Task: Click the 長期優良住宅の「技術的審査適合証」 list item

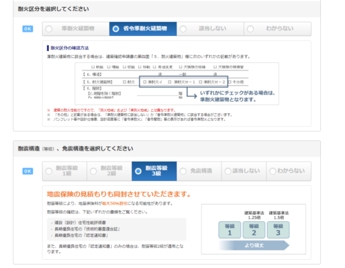Action: [87, 229]
